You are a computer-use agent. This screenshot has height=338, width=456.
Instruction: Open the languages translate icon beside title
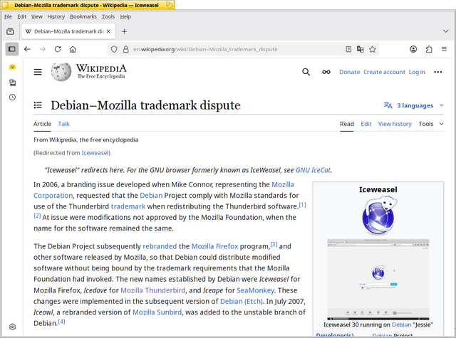click(388, 105)
